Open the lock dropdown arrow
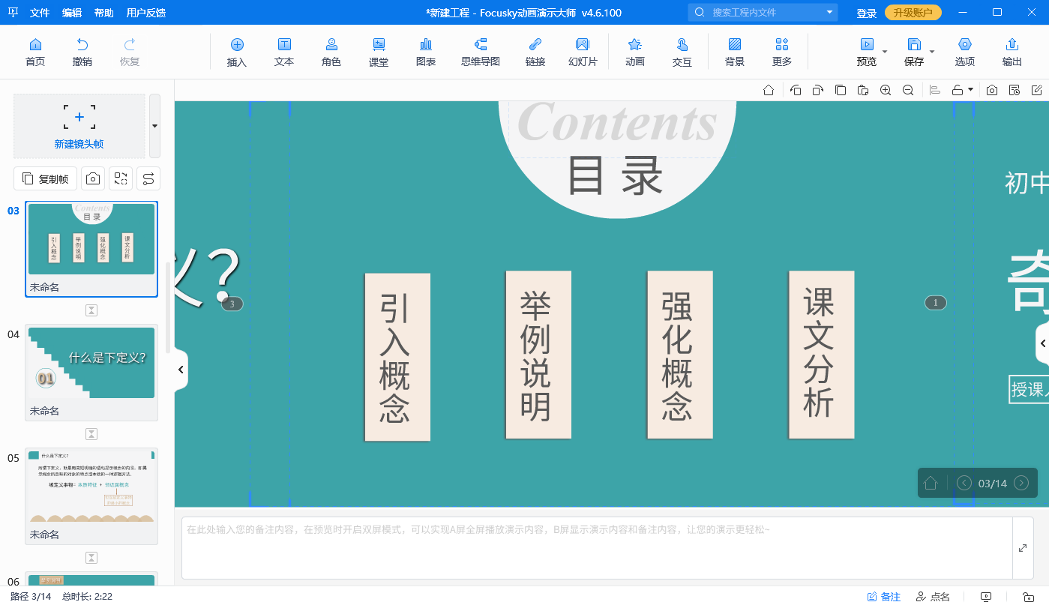Screen dimensions: 1049x605 [x=970, y=90]
